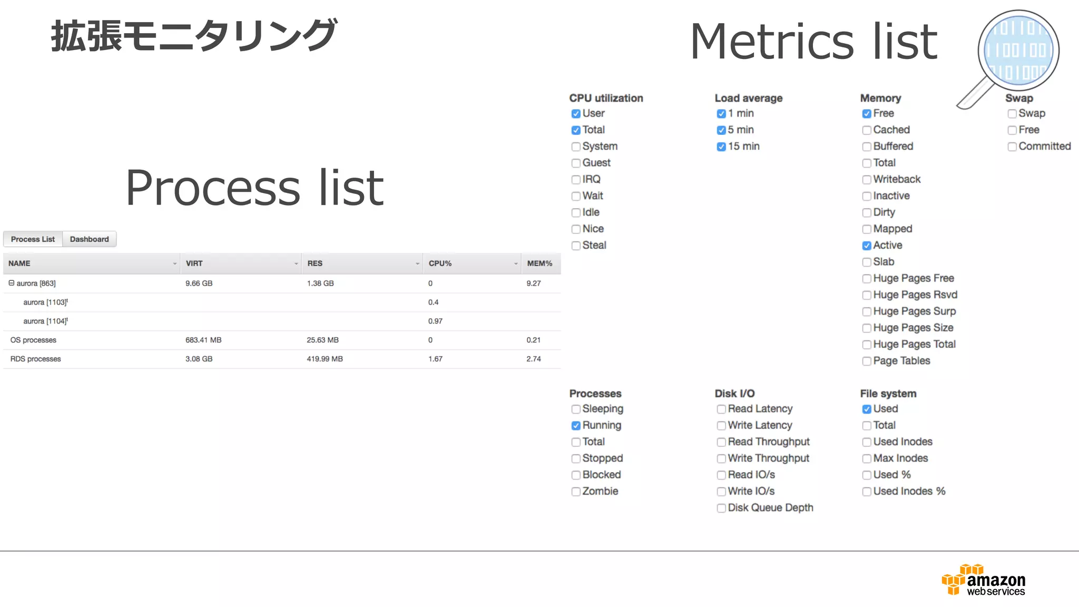Uncheck the File system Used checkbox
Image resolution: width=1079 pixels, height=607 pixels.
coord(867,409)
